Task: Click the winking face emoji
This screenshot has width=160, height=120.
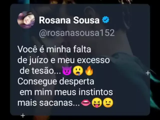Action: 108,102
